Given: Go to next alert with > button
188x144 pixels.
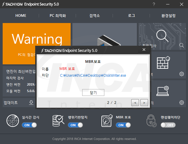Looking at the screenshot, I should coord(144,103).
